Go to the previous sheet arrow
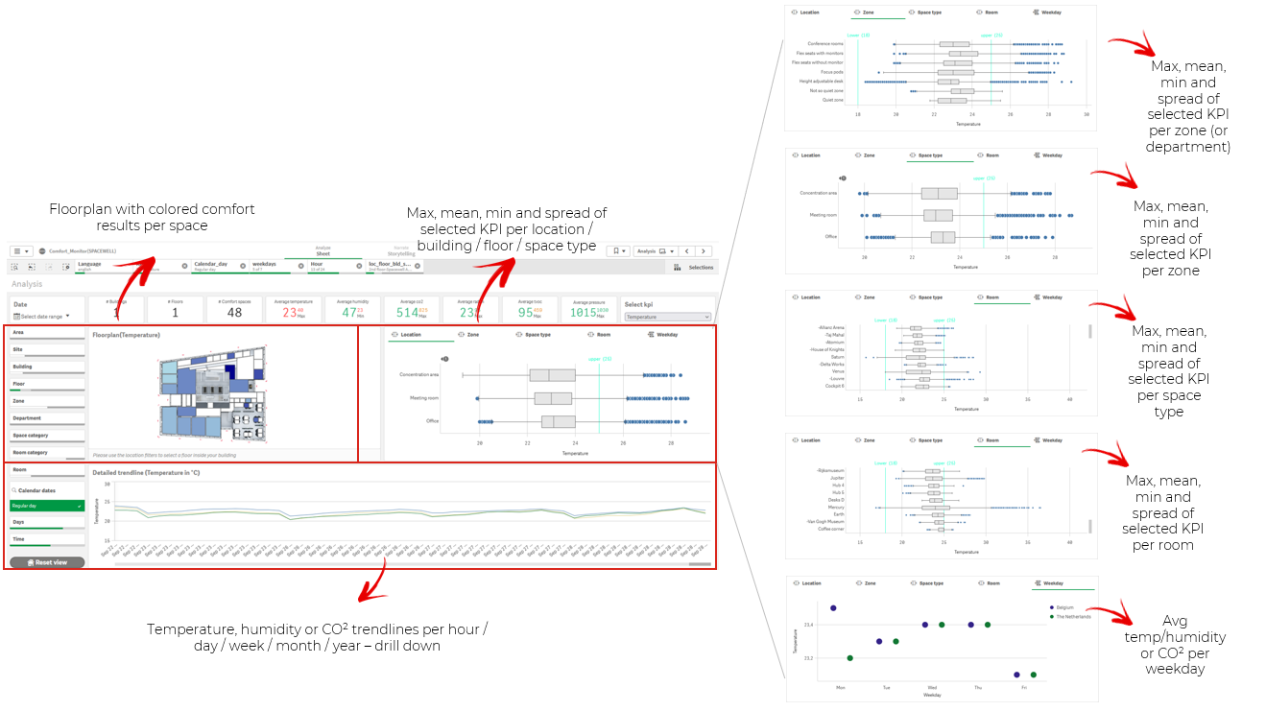 [x=687, y=251]
